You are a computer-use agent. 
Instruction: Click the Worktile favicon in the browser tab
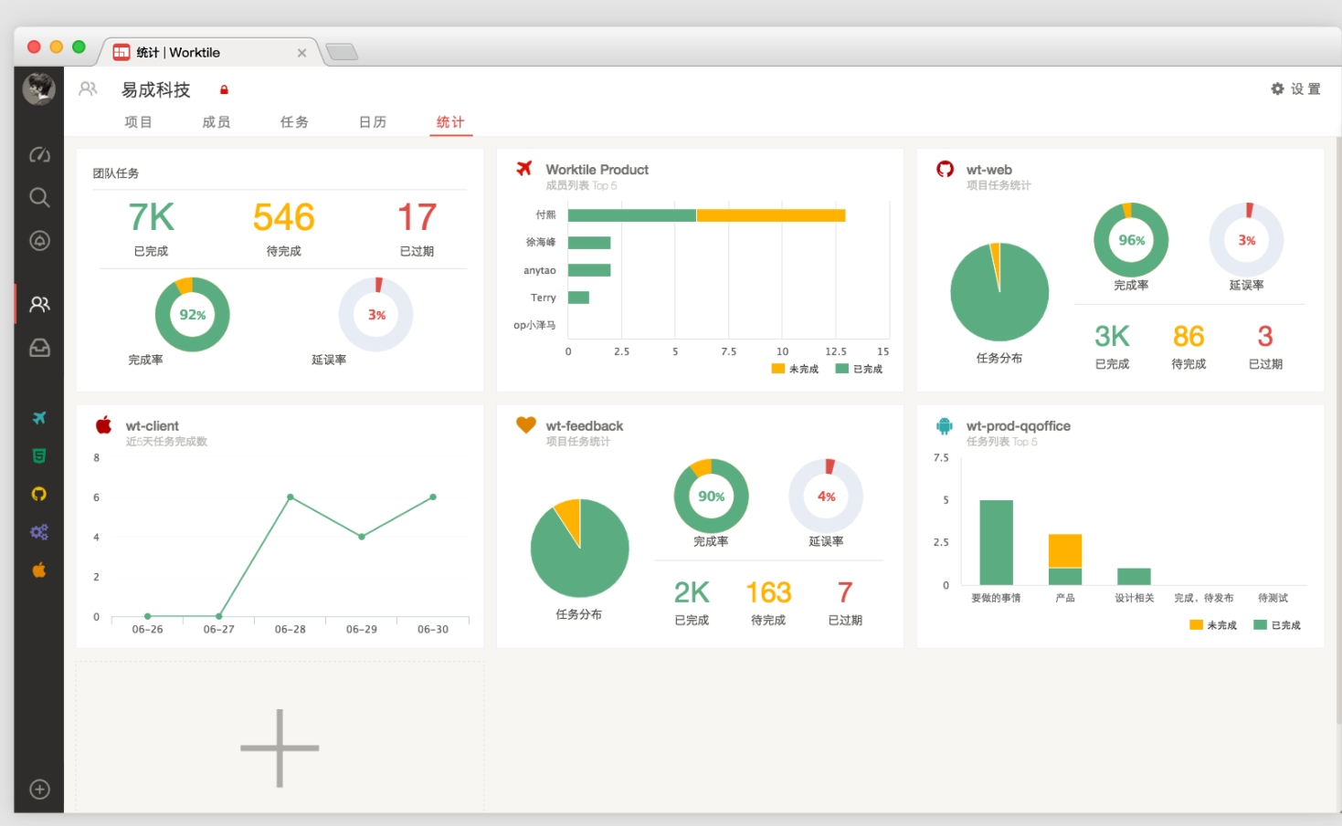[122, 52]
